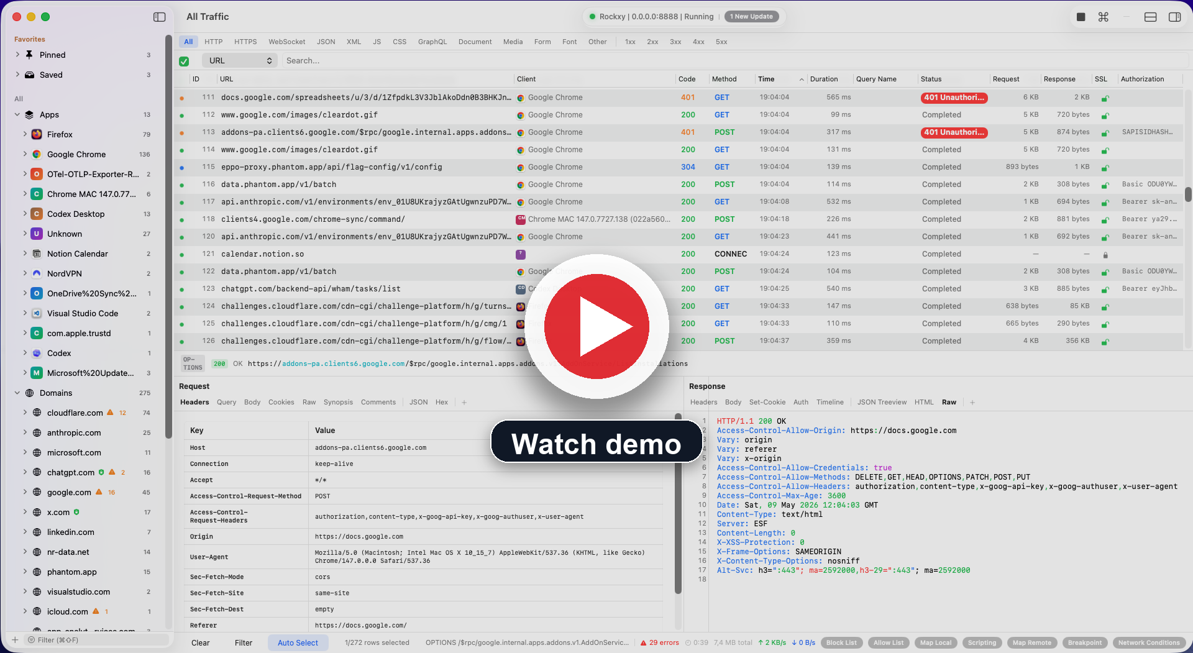Collapse the Domains section
The image size is (1193, 653).
coord(17,393)
